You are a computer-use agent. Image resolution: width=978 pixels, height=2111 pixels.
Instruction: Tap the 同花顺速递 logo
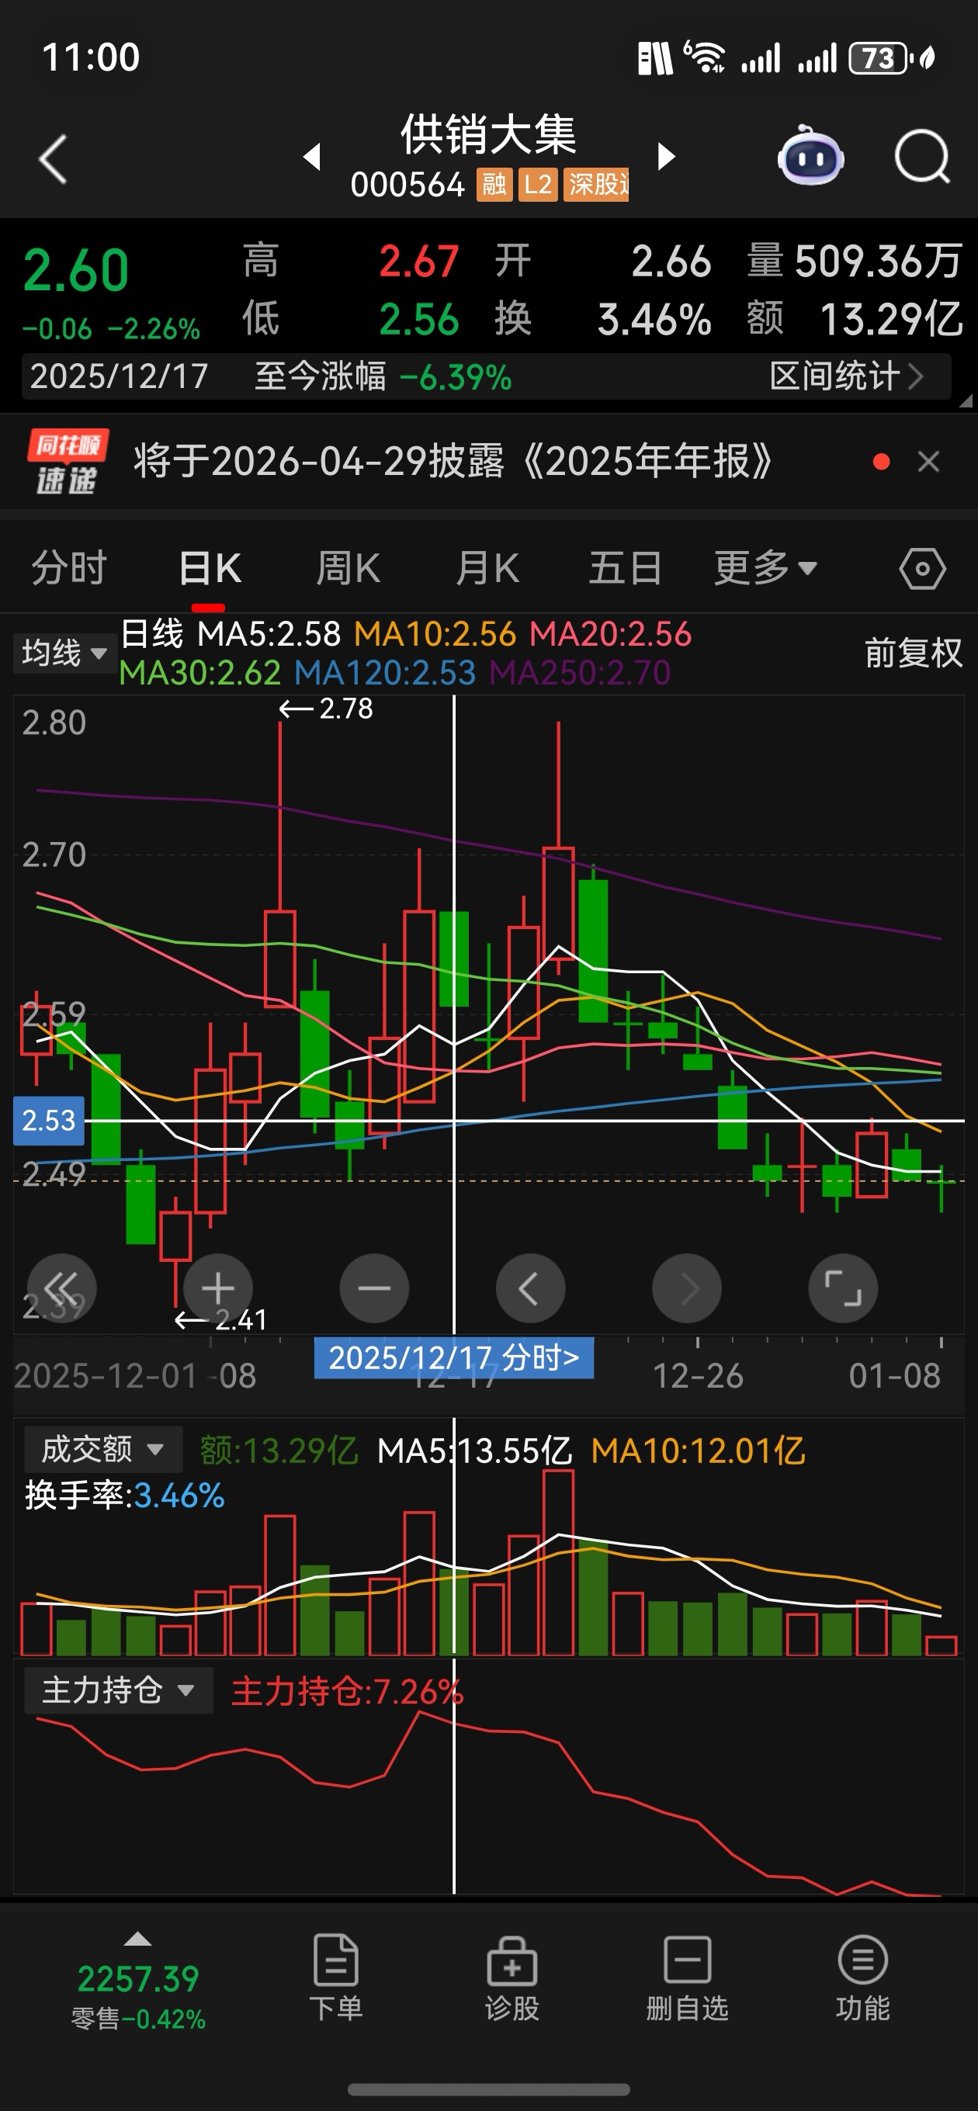tap(68, 461)
